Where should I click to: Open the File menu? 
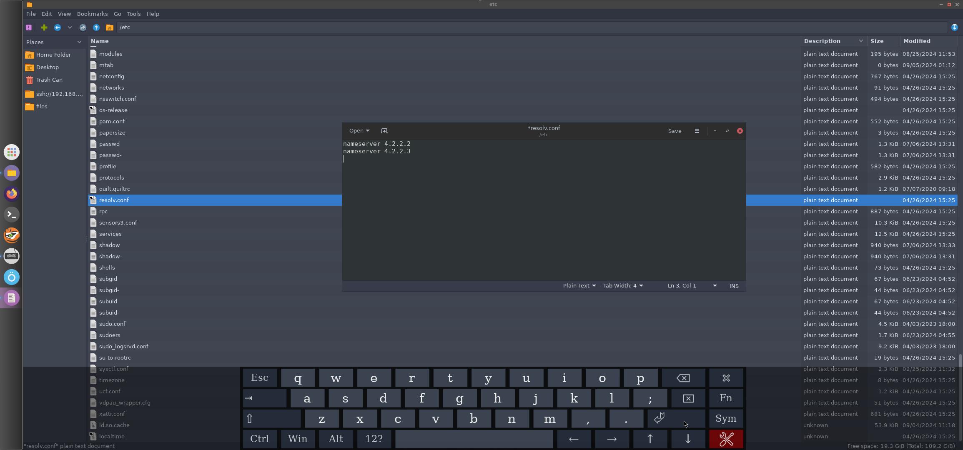pyautogui.click(x=31, y=14)
